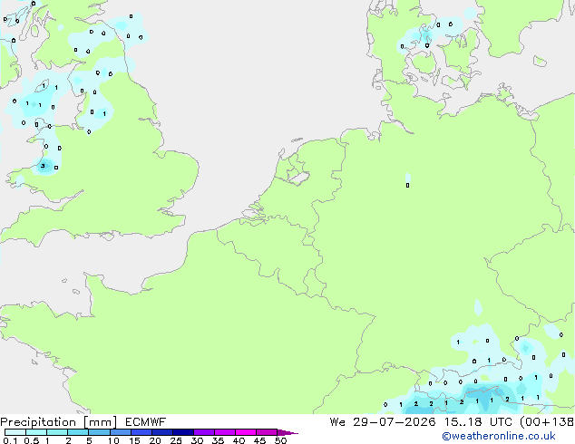
Task: Choose the 40–45 mm pink legend swatch
Action: [246, 432]
